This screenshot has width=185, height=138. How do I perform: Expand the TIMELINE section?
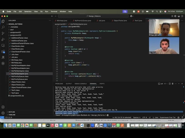click(12, 115)
